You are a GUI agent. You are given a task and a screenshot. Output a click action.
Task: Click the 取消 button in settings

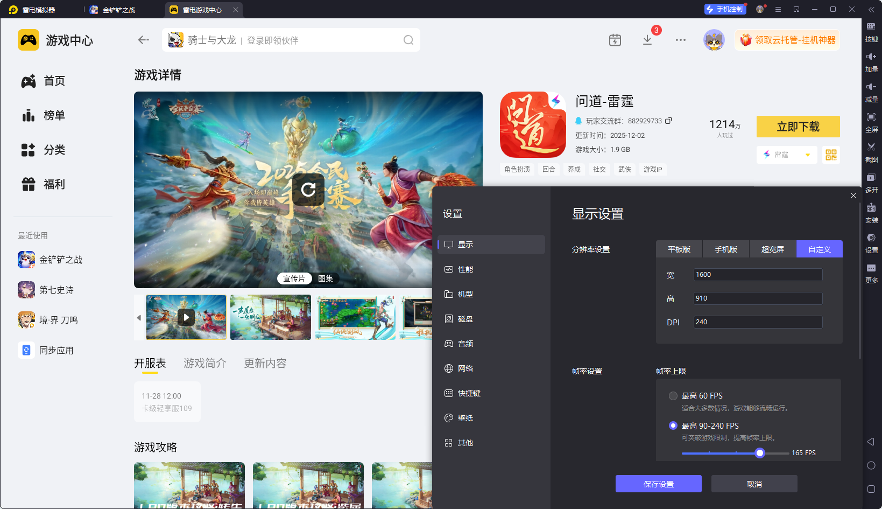click(x=754, y=484)
